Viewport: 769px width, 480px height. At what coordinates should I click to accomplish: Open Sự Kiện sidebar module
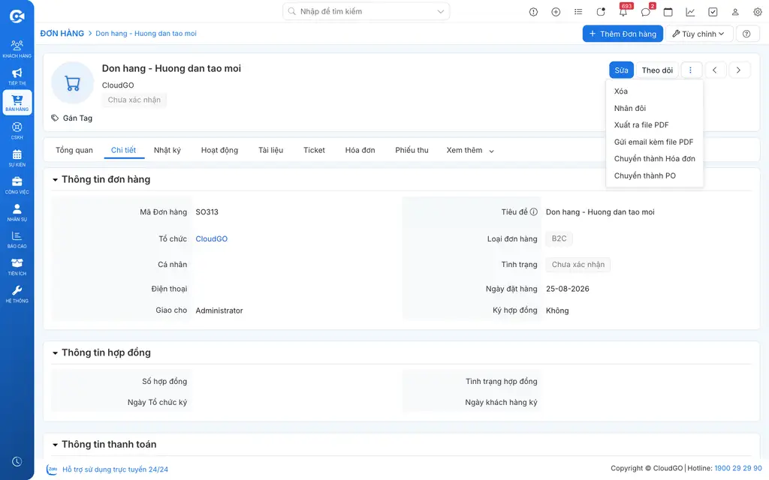pos(17,158)
